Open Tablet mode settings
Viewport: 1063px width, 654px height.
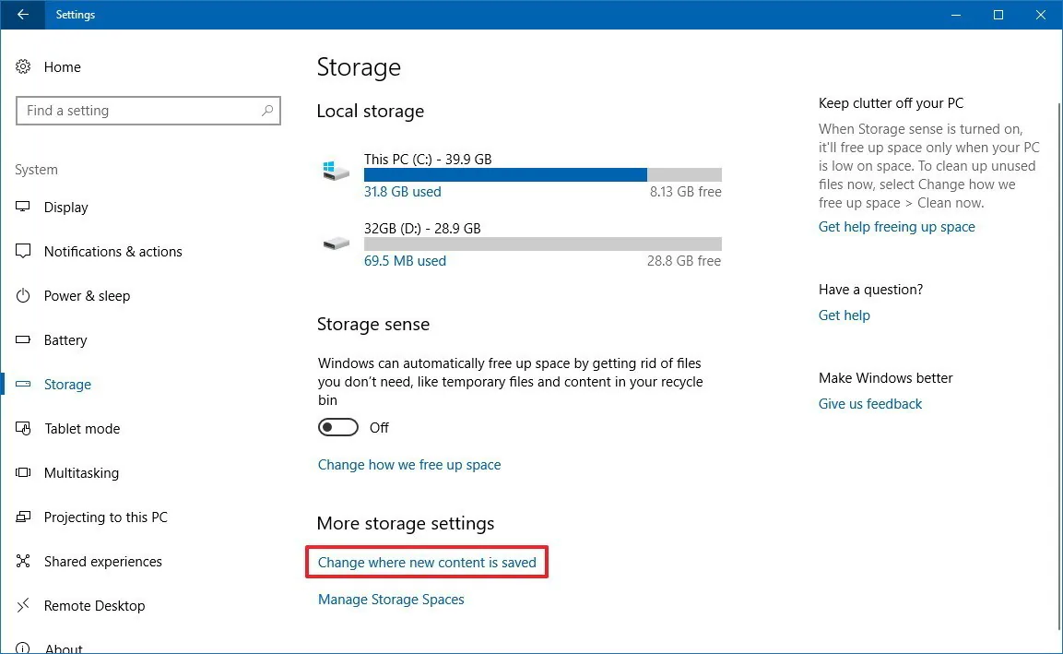82,428
